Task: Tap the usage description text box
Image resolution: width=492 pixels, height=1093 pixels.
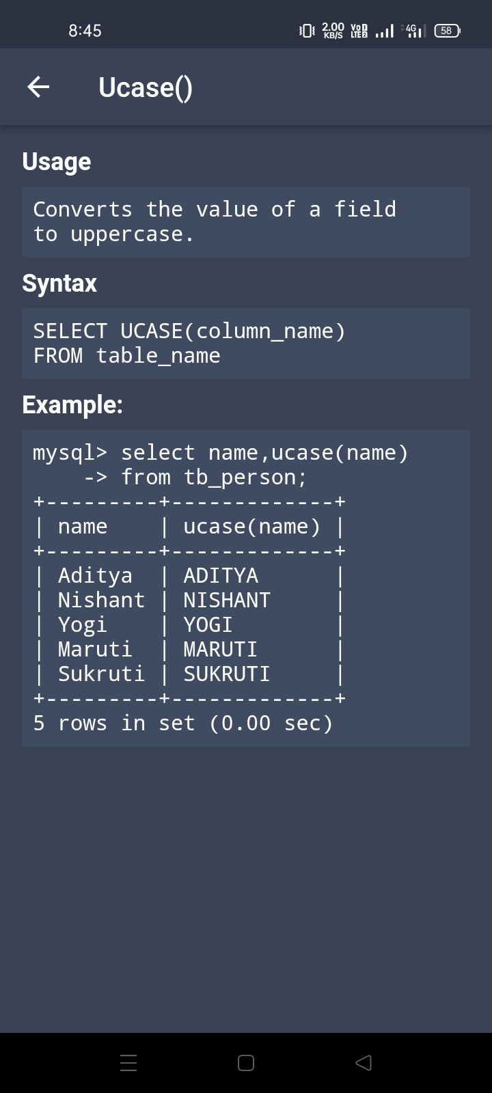Action: (x=246, y=222)
